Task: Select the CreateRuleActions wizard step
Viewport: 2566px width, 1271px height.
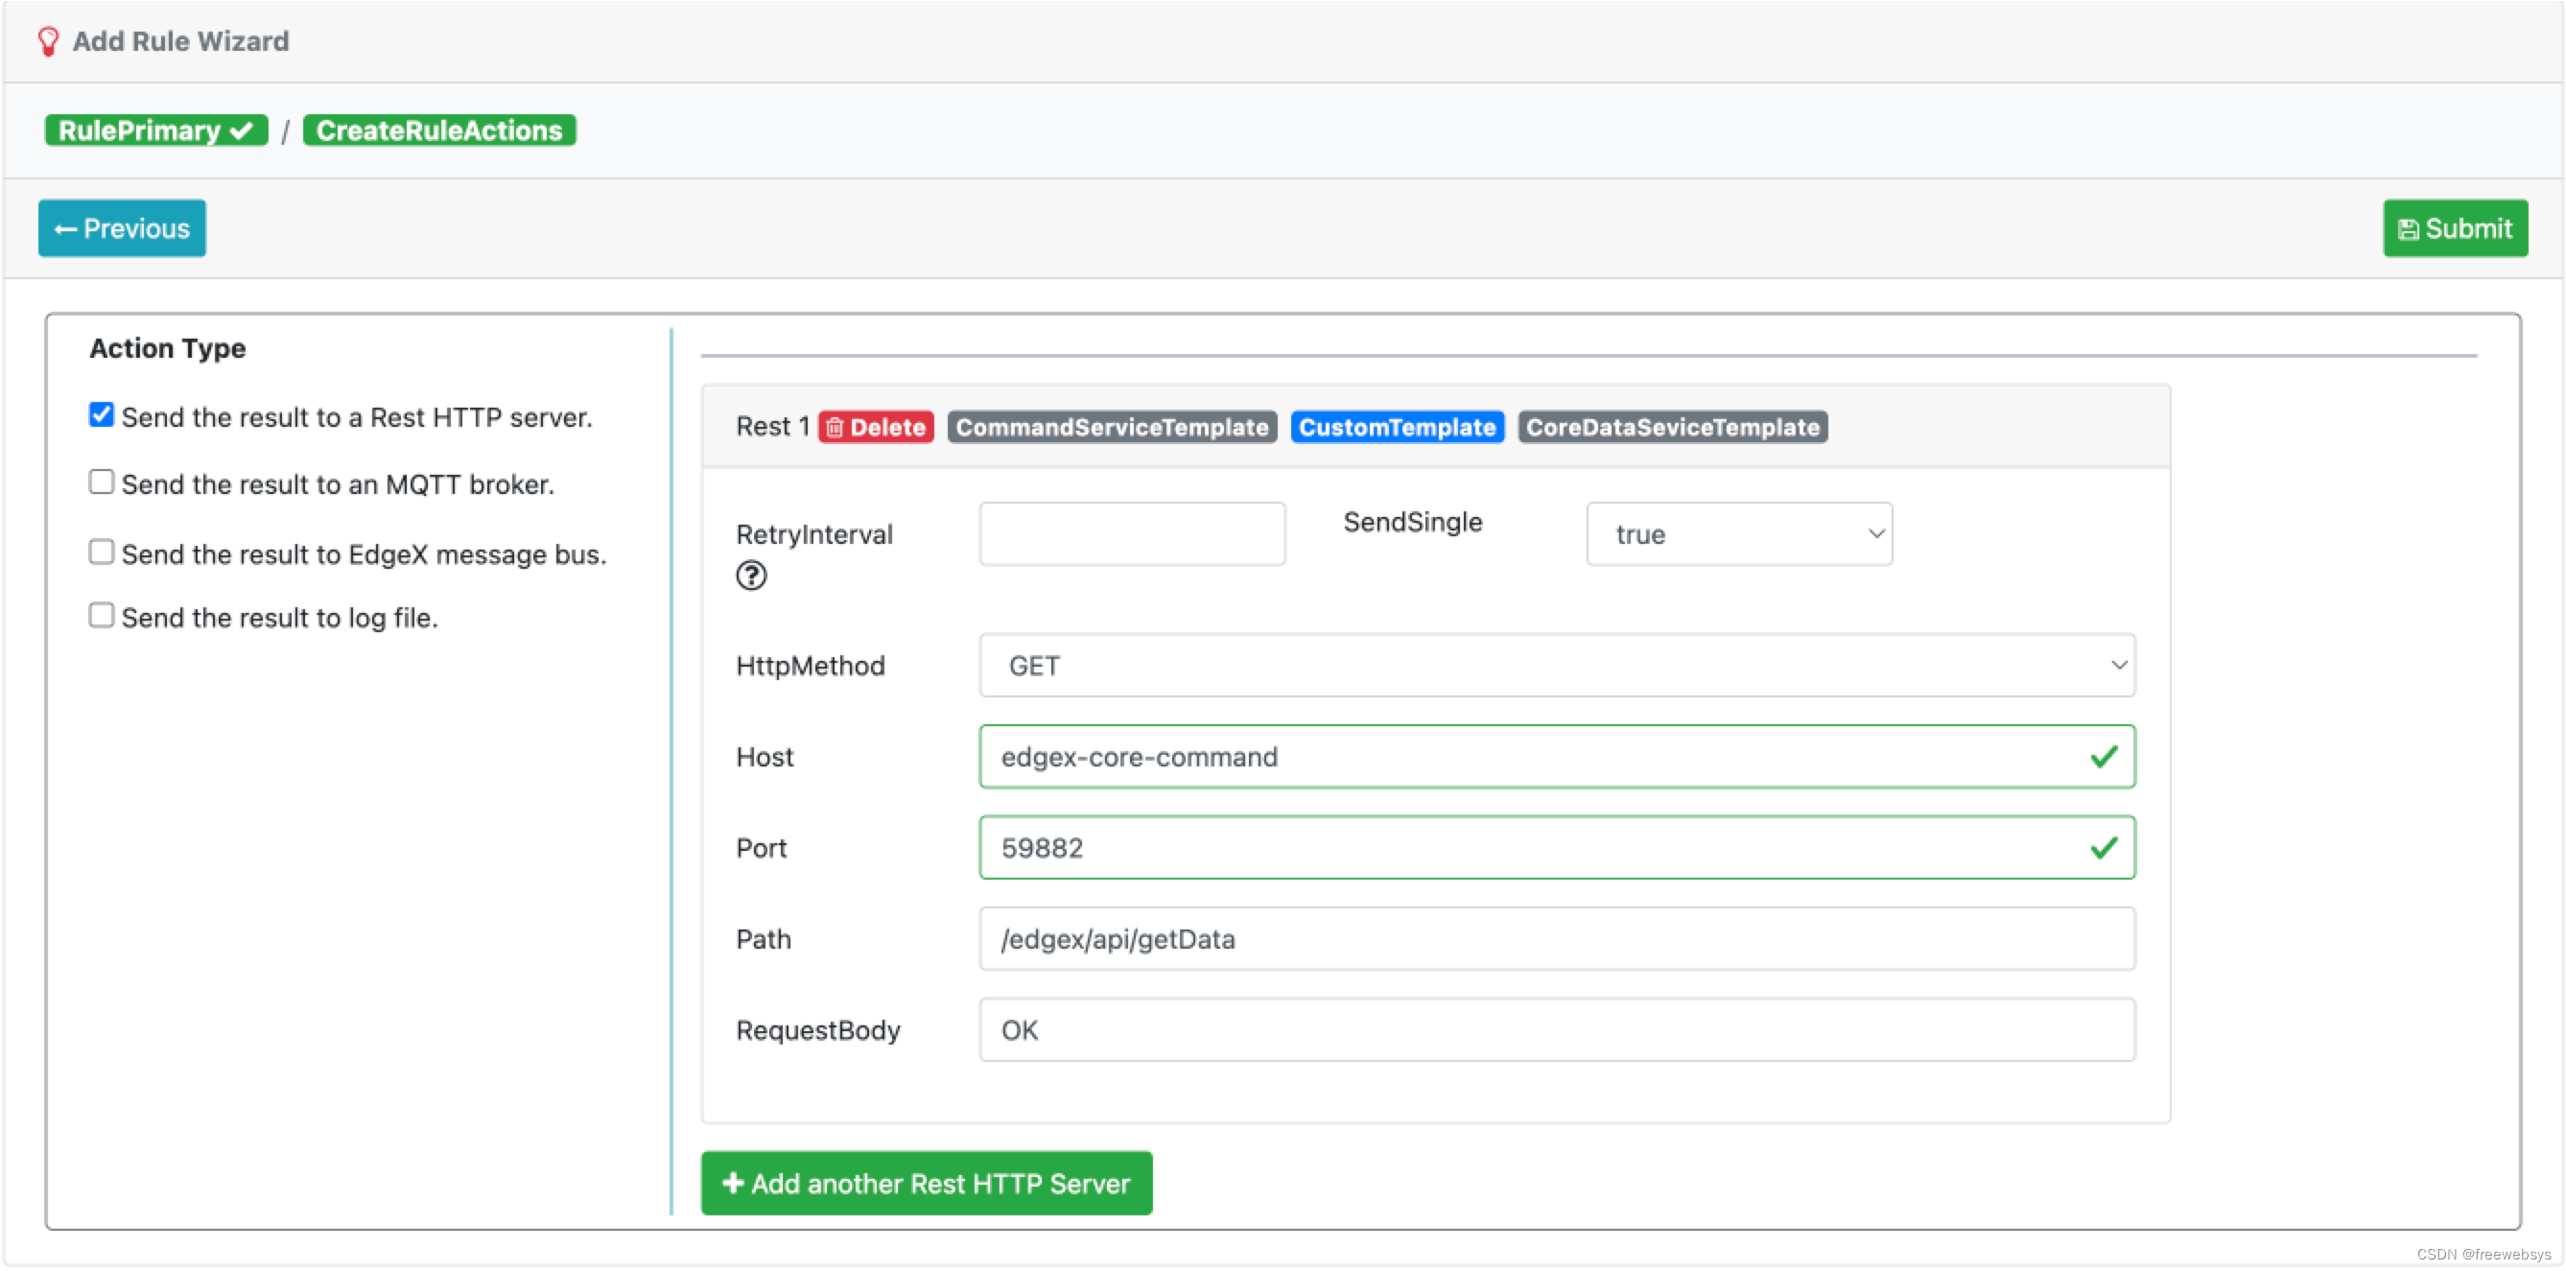Action: pyautogui.click(x=438, y=130)
